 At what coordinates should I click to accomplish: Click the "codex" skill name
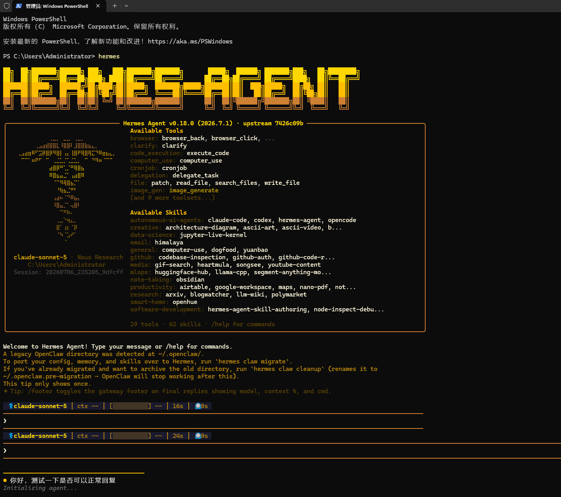point(262,220)
